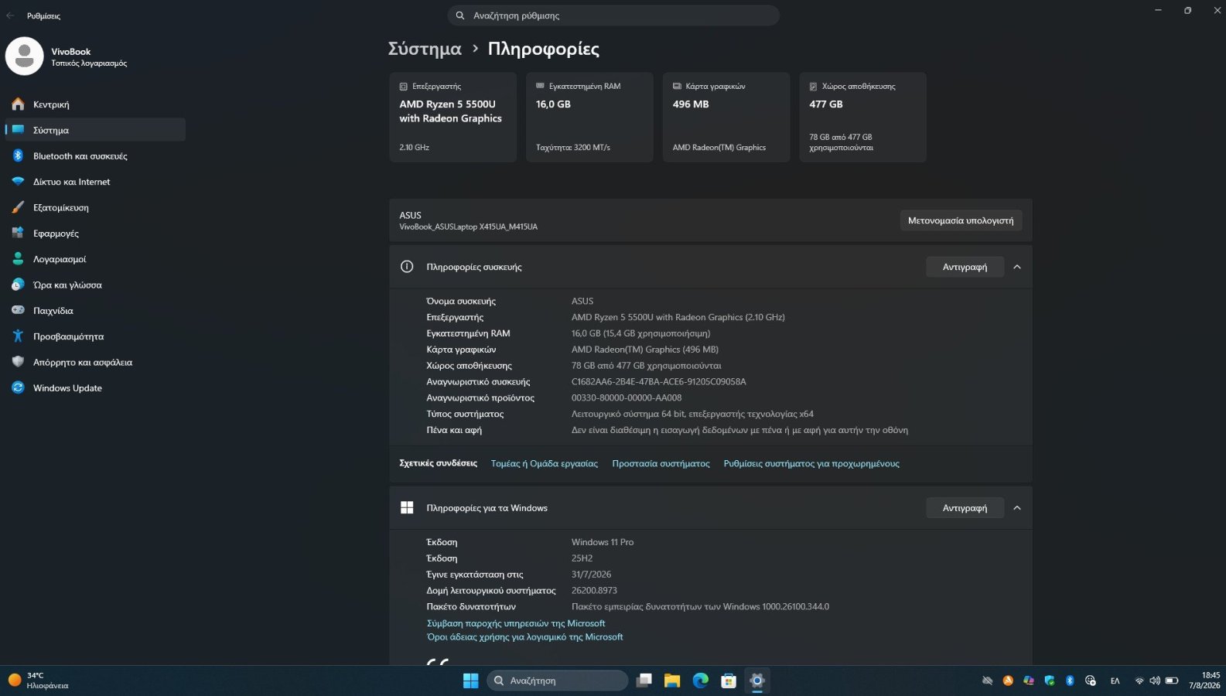
Task: Open the Χώρος αποθήκευσης 477 GB card
Action: [862, 118]
